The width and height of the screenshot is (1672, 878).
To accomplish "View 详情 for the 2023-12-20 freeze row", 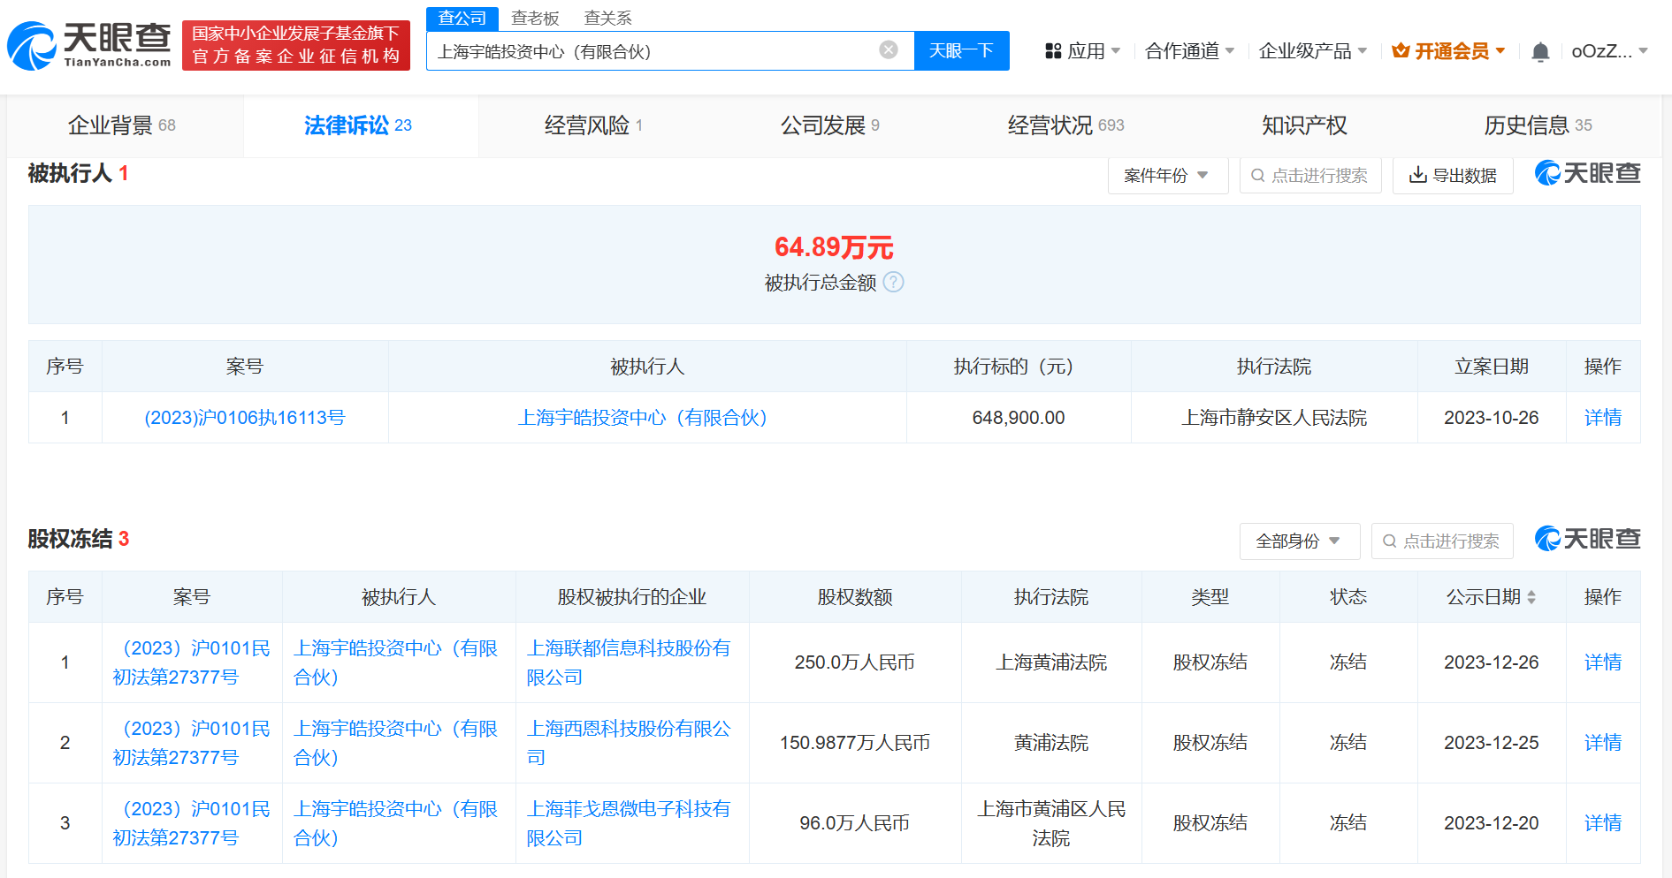I will coord(1603,823).
